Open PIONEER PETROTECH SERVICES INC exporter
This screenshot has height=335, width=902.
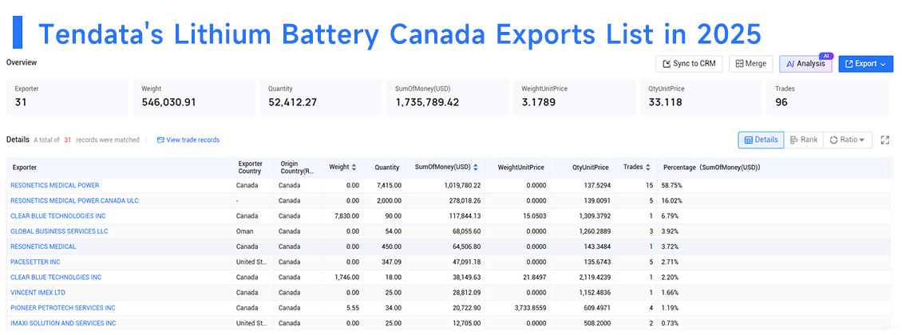(x=63, y=308)
